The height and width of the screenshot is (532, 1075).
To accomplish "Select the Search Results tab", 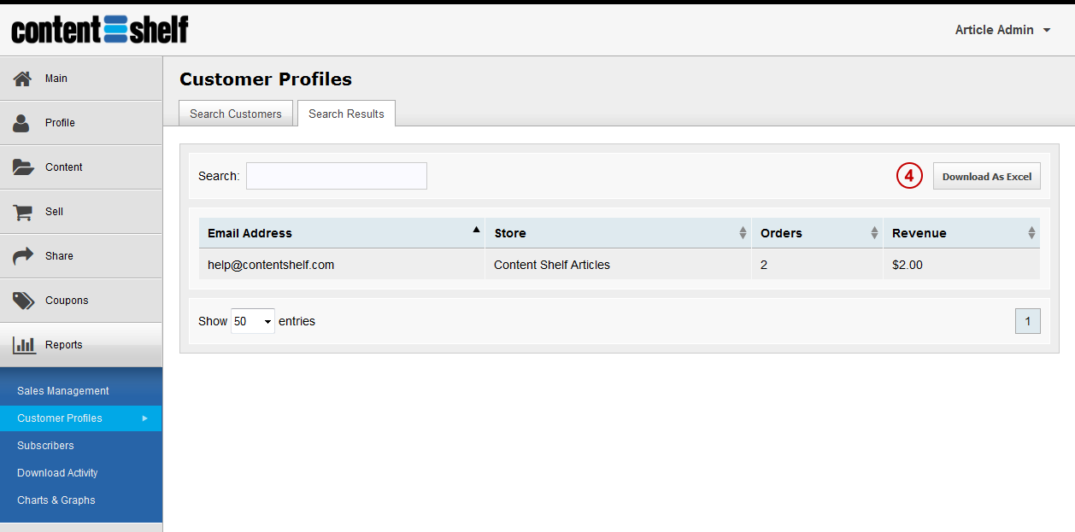I will (x=346, y=114).
